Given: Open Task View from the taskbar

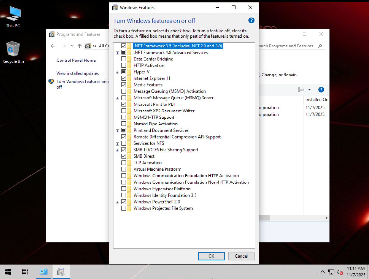Looking at the screenshot, I should click(25, 272).
